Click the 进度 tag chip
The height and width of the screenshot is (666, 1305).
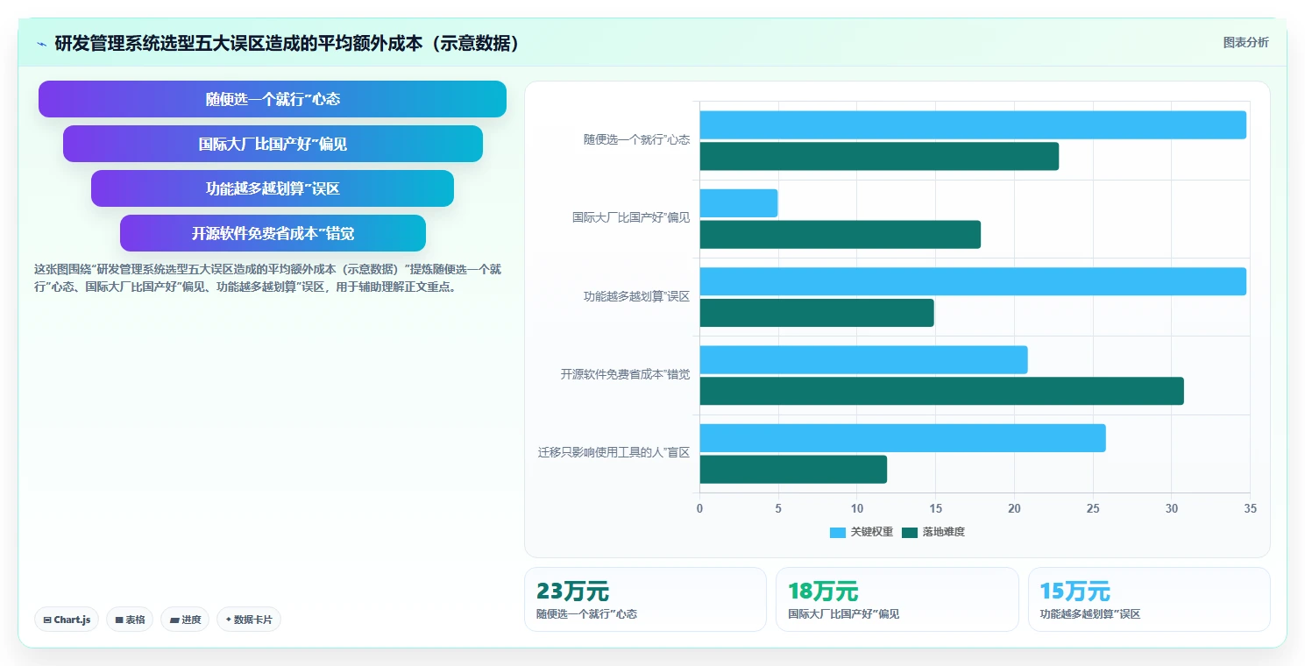[185, 620]
